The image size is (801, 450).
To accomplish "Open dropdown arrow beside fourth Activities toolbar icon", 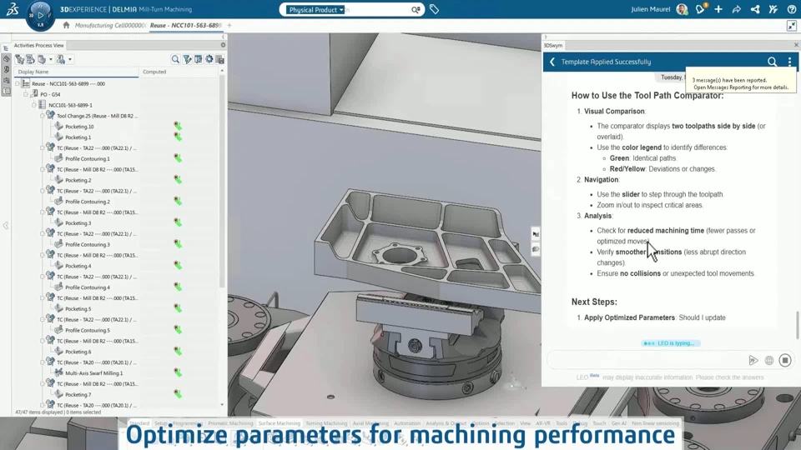I will [70, 60].
